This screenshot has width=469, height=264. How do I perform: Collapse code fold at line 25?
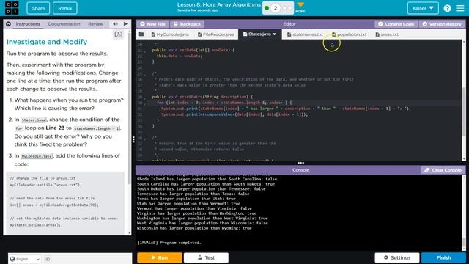[x=145, y=74]
